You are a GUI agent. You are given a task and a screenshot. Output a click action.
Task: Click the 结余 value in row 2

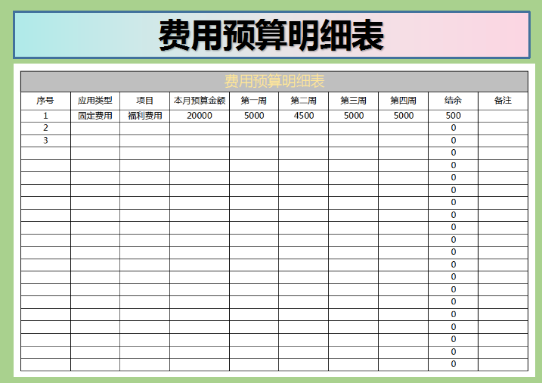point(453,128)
